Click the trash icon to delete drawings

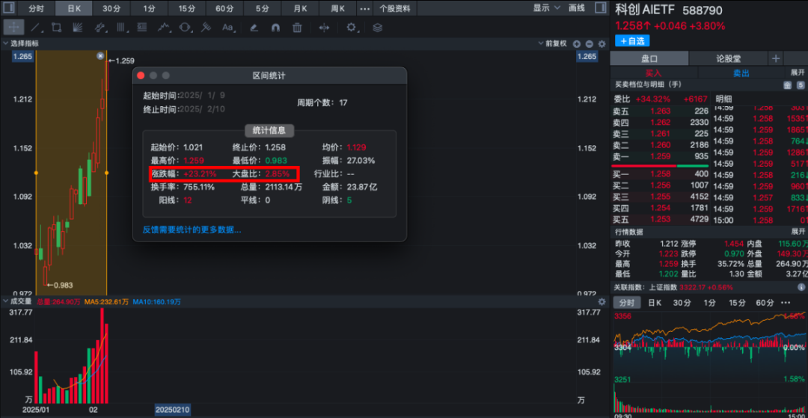coord(297,28)
